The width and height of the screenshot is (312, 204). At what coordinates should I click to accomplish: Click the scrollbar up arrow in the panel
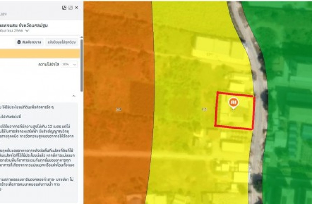tap(81, 37)
